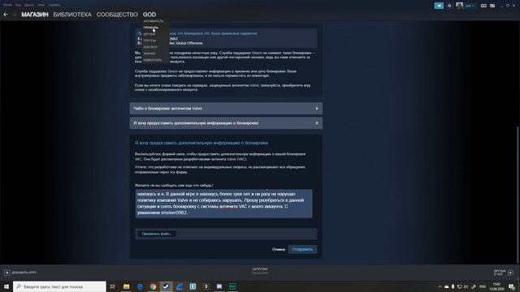
Task: Open the Вид menu
Action: point(18,5)
